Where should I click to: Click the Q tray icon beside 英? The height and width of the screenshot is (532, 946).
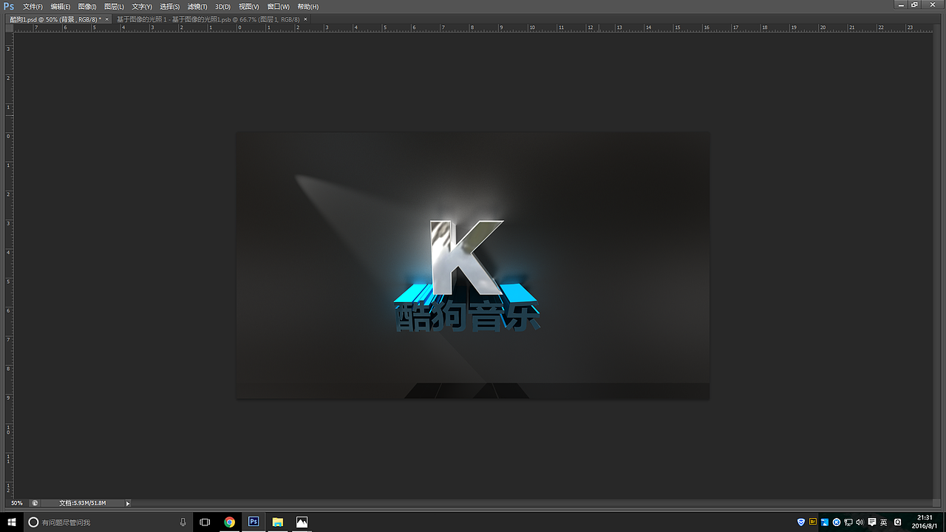tap(898, 522)
